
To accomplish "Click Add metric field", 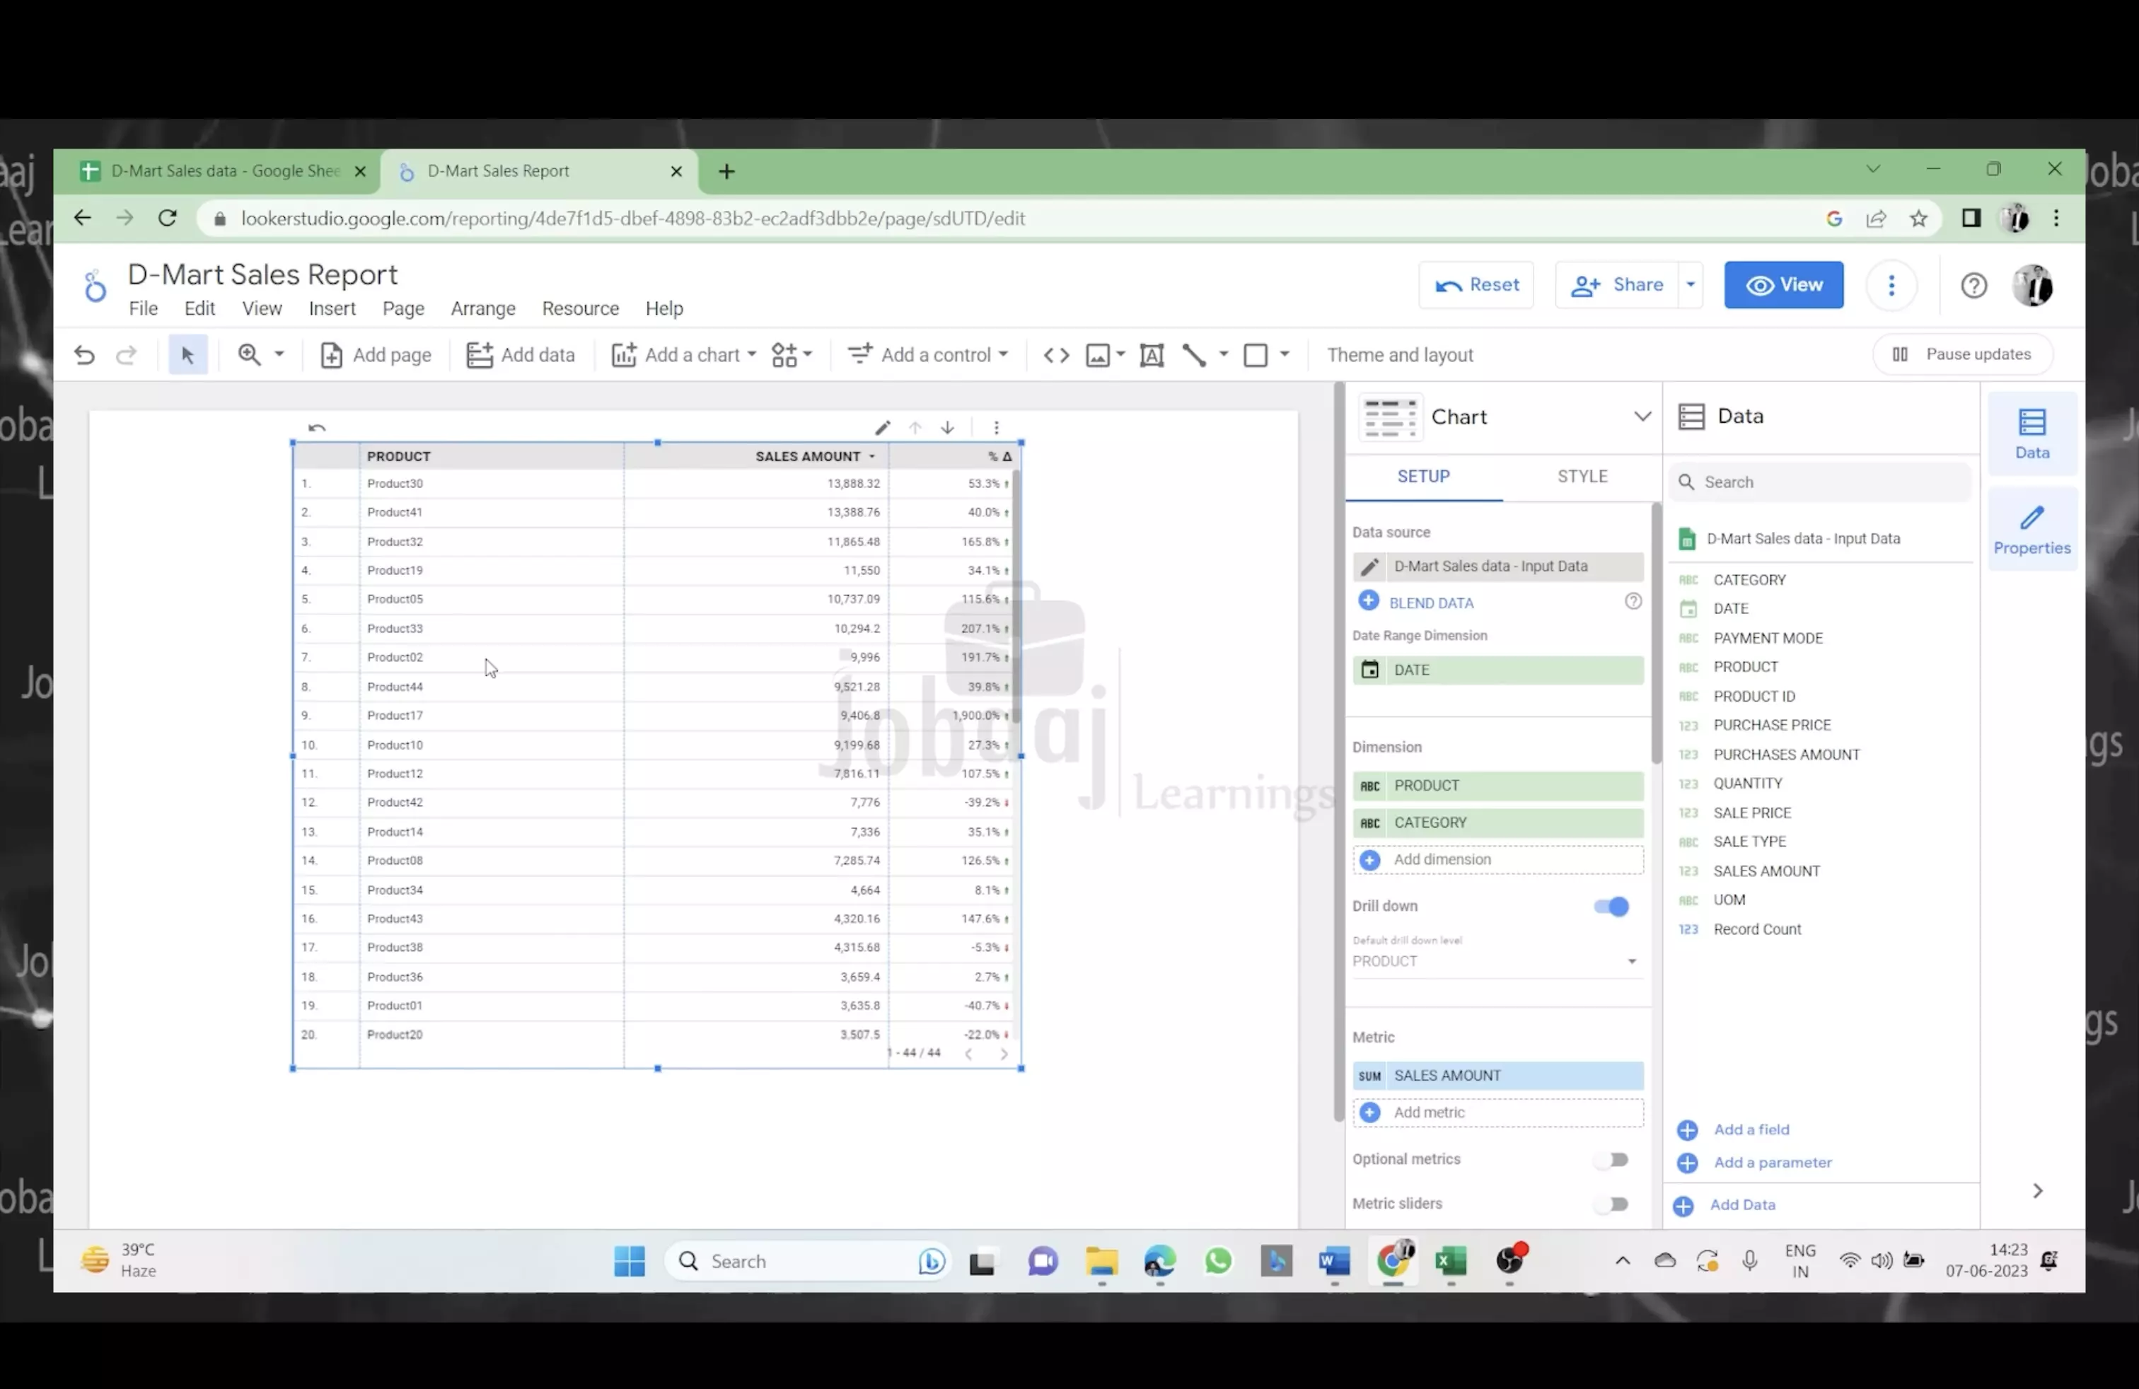I will [1498, 1112].
